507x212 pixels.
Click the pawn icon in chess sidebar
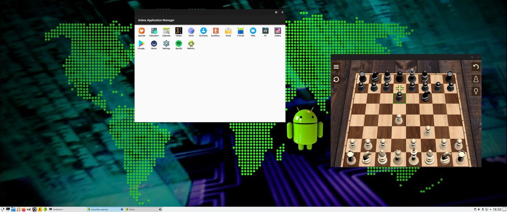[476, 79]
